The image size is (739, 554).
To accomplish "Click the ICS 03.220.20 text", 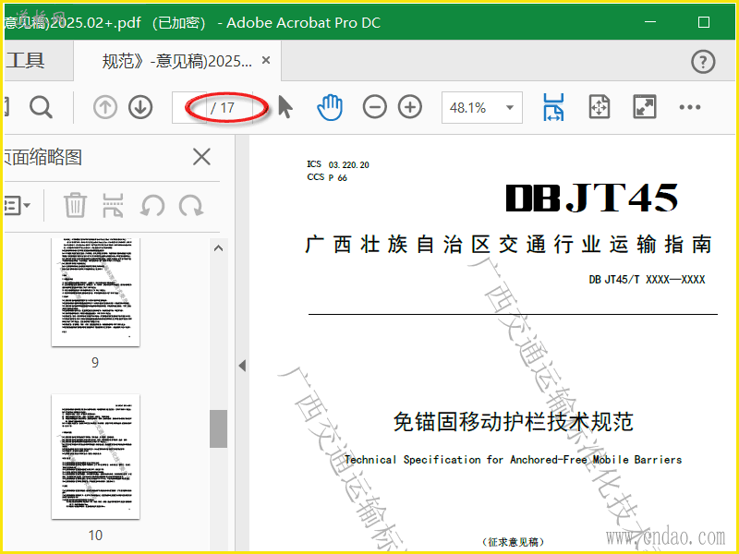I will (x=338, y=164).
